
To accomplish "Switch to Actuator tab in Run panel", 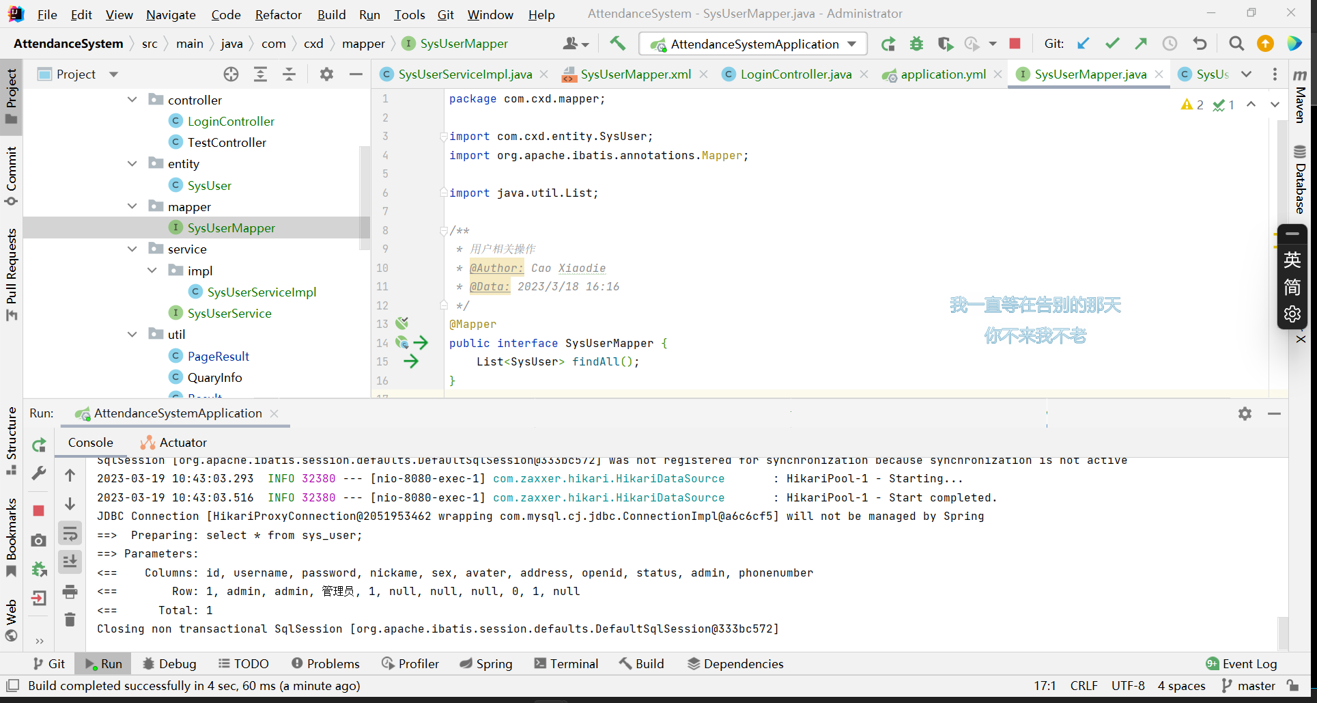I will point(173,443).
